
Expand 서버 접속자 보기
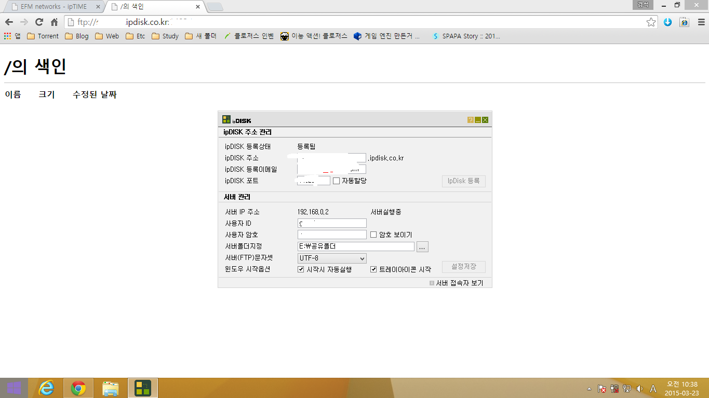(457, 283)
